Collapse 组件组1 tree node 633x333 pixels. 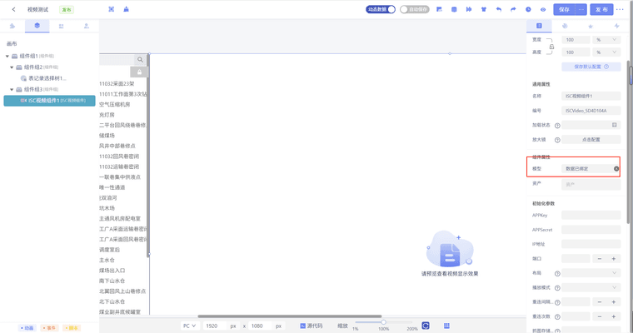pos(7,56)
